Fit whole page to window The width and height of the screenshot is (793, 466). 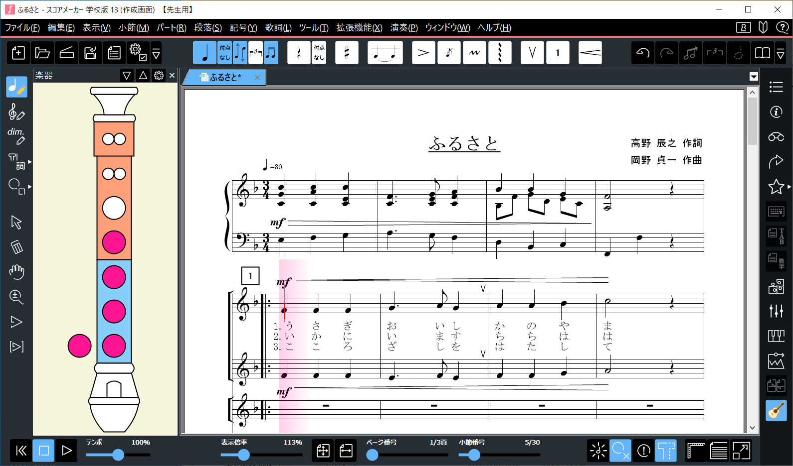tap(323, 451)
